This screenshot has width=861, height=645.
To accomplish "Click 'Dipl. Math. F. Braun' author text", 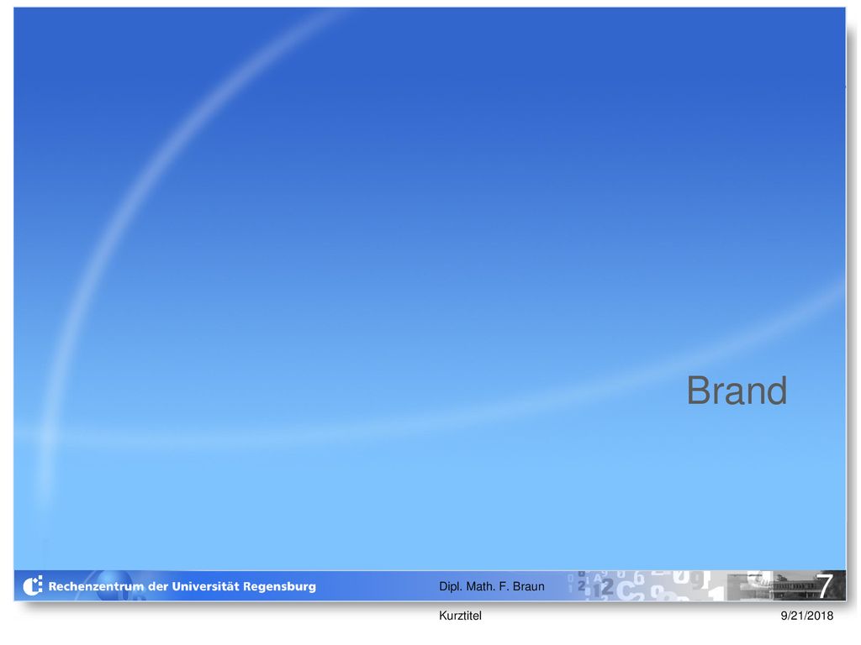I will 491,586.
